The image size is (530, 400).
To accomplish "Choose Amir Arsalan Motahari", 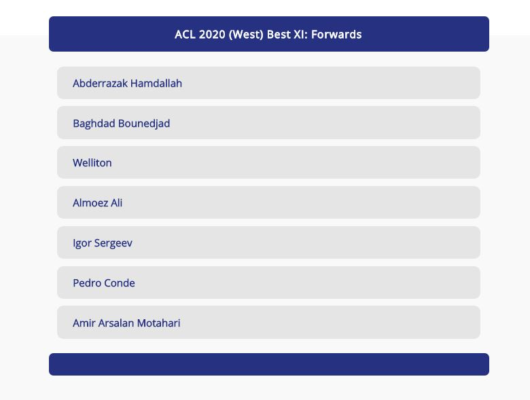I will 268,323.
